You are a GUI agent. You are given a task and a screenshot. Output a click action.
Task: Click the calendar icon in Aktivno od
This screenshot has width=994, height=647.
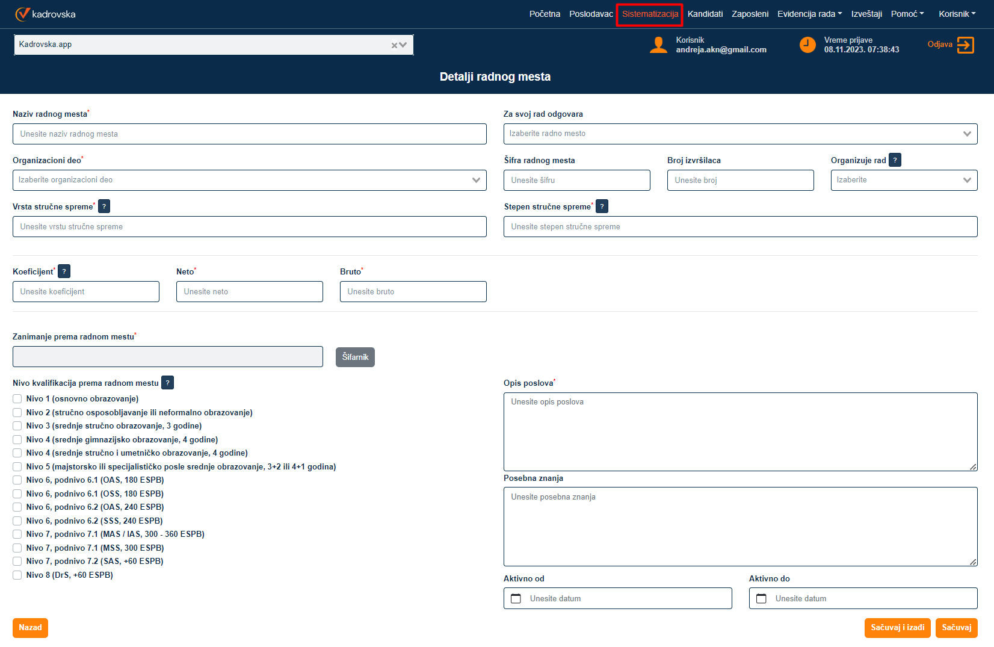click(x=516, y=598)
